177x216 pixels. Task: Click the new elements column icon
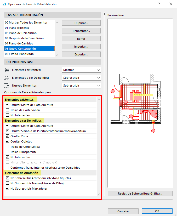[7, 86]
